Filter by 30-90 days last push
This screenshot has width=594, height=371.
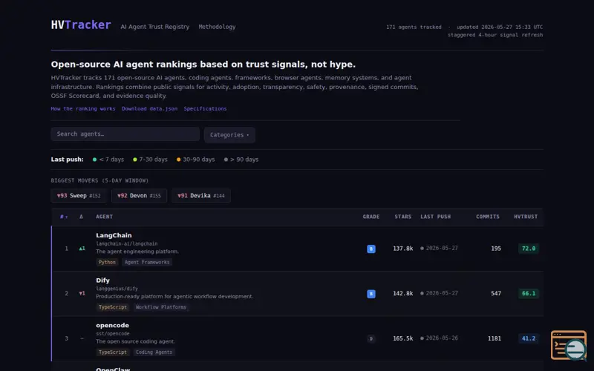click(195, 160)
